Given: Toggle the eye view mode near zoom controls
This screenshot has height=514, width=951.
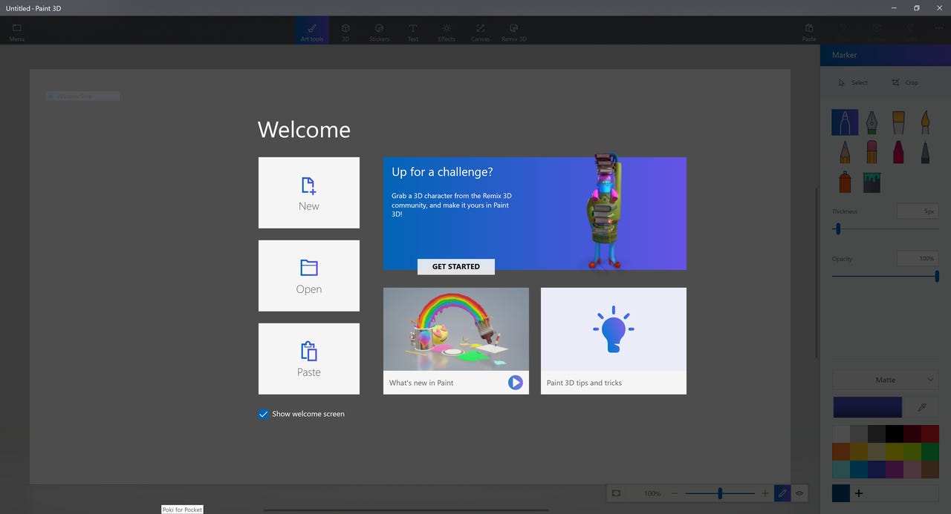Looking at the screenshot, I should click(799, 492).
